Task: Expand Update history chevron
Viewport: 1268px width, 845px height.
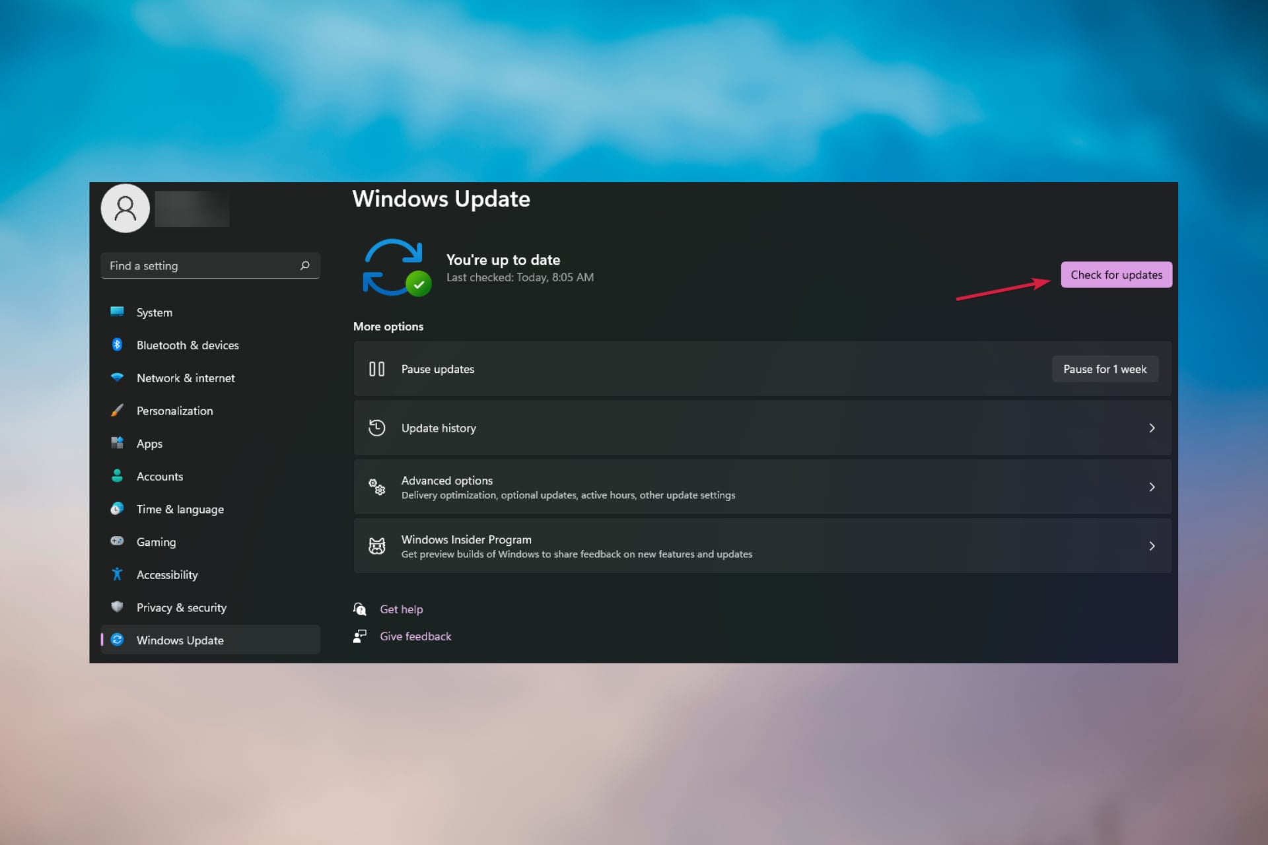Action: 1152,428
